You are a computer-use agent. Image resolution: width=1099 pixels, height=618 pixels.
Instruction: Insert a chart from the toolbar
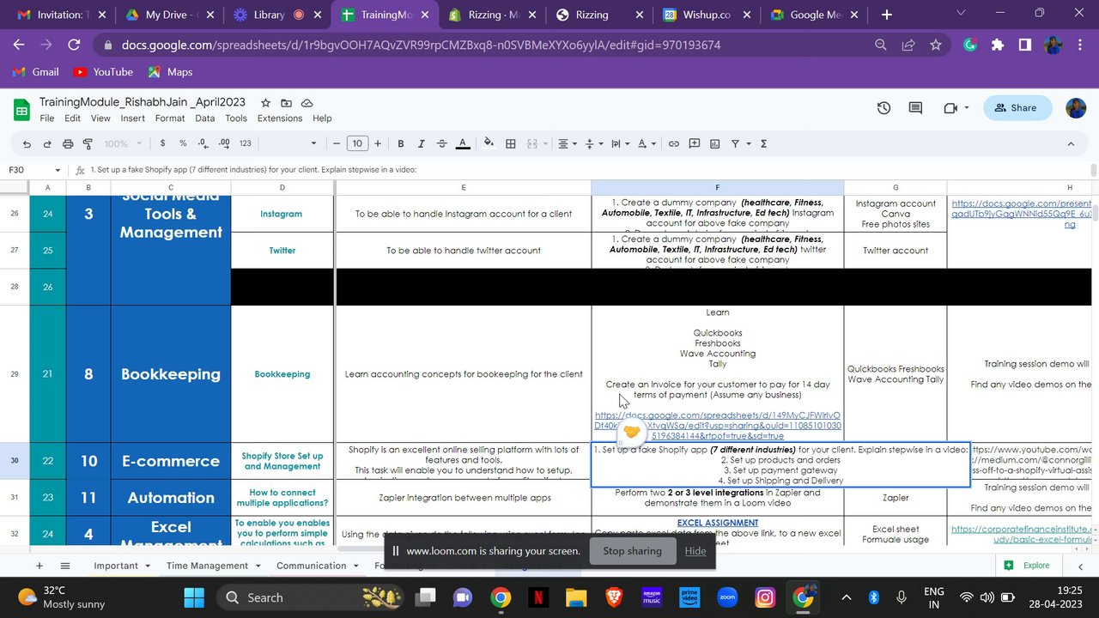pyautogui.click(x=714, y=144)
